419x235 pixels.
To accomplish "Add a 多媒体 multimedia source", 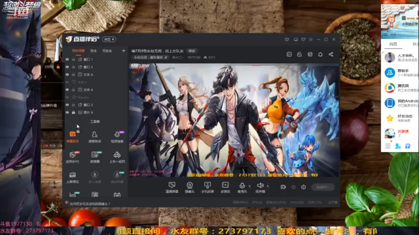I will click(225, 187).
